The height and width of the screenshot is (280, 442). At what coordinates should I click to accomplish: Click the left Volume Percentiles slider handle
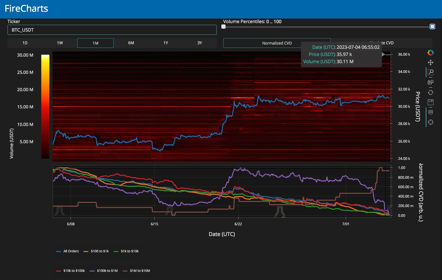[224, 27]
